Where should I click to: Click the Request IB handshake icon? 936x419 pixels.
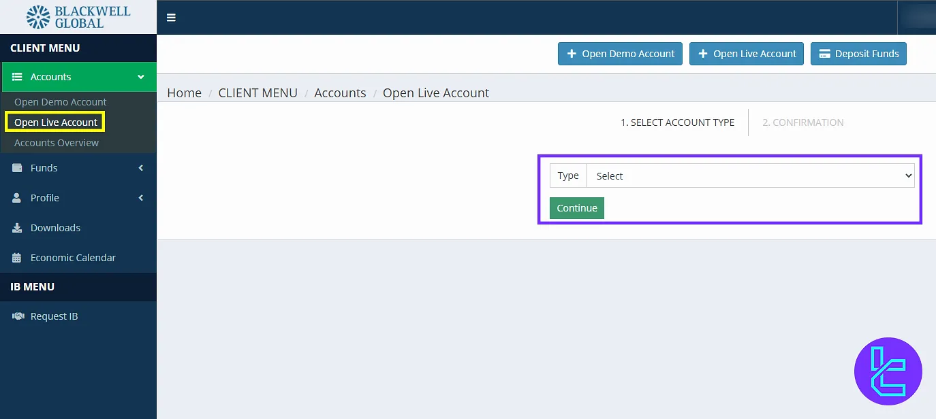click(x=18, y=316)
